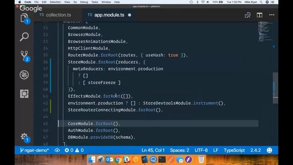Open the View menu
This screenshot has height=165, width=293.
67,2
